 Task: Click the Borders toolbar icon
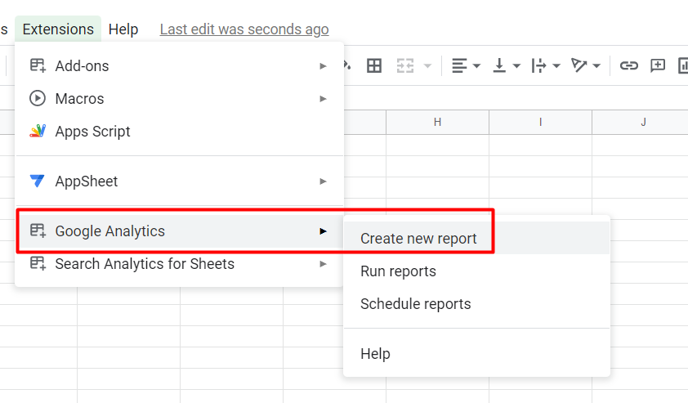pyautogui.click(x=374, y=66)
